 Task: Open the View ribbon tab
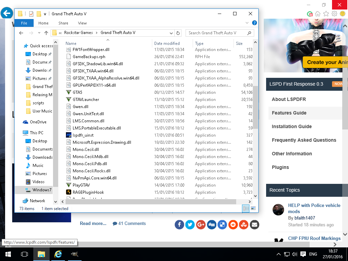click(x=82, y=23)
